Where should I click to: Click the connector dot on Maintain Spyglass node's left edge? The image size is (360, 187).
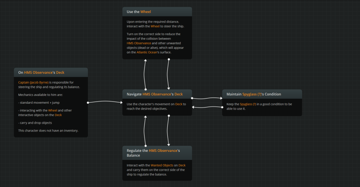click(223, 107)
